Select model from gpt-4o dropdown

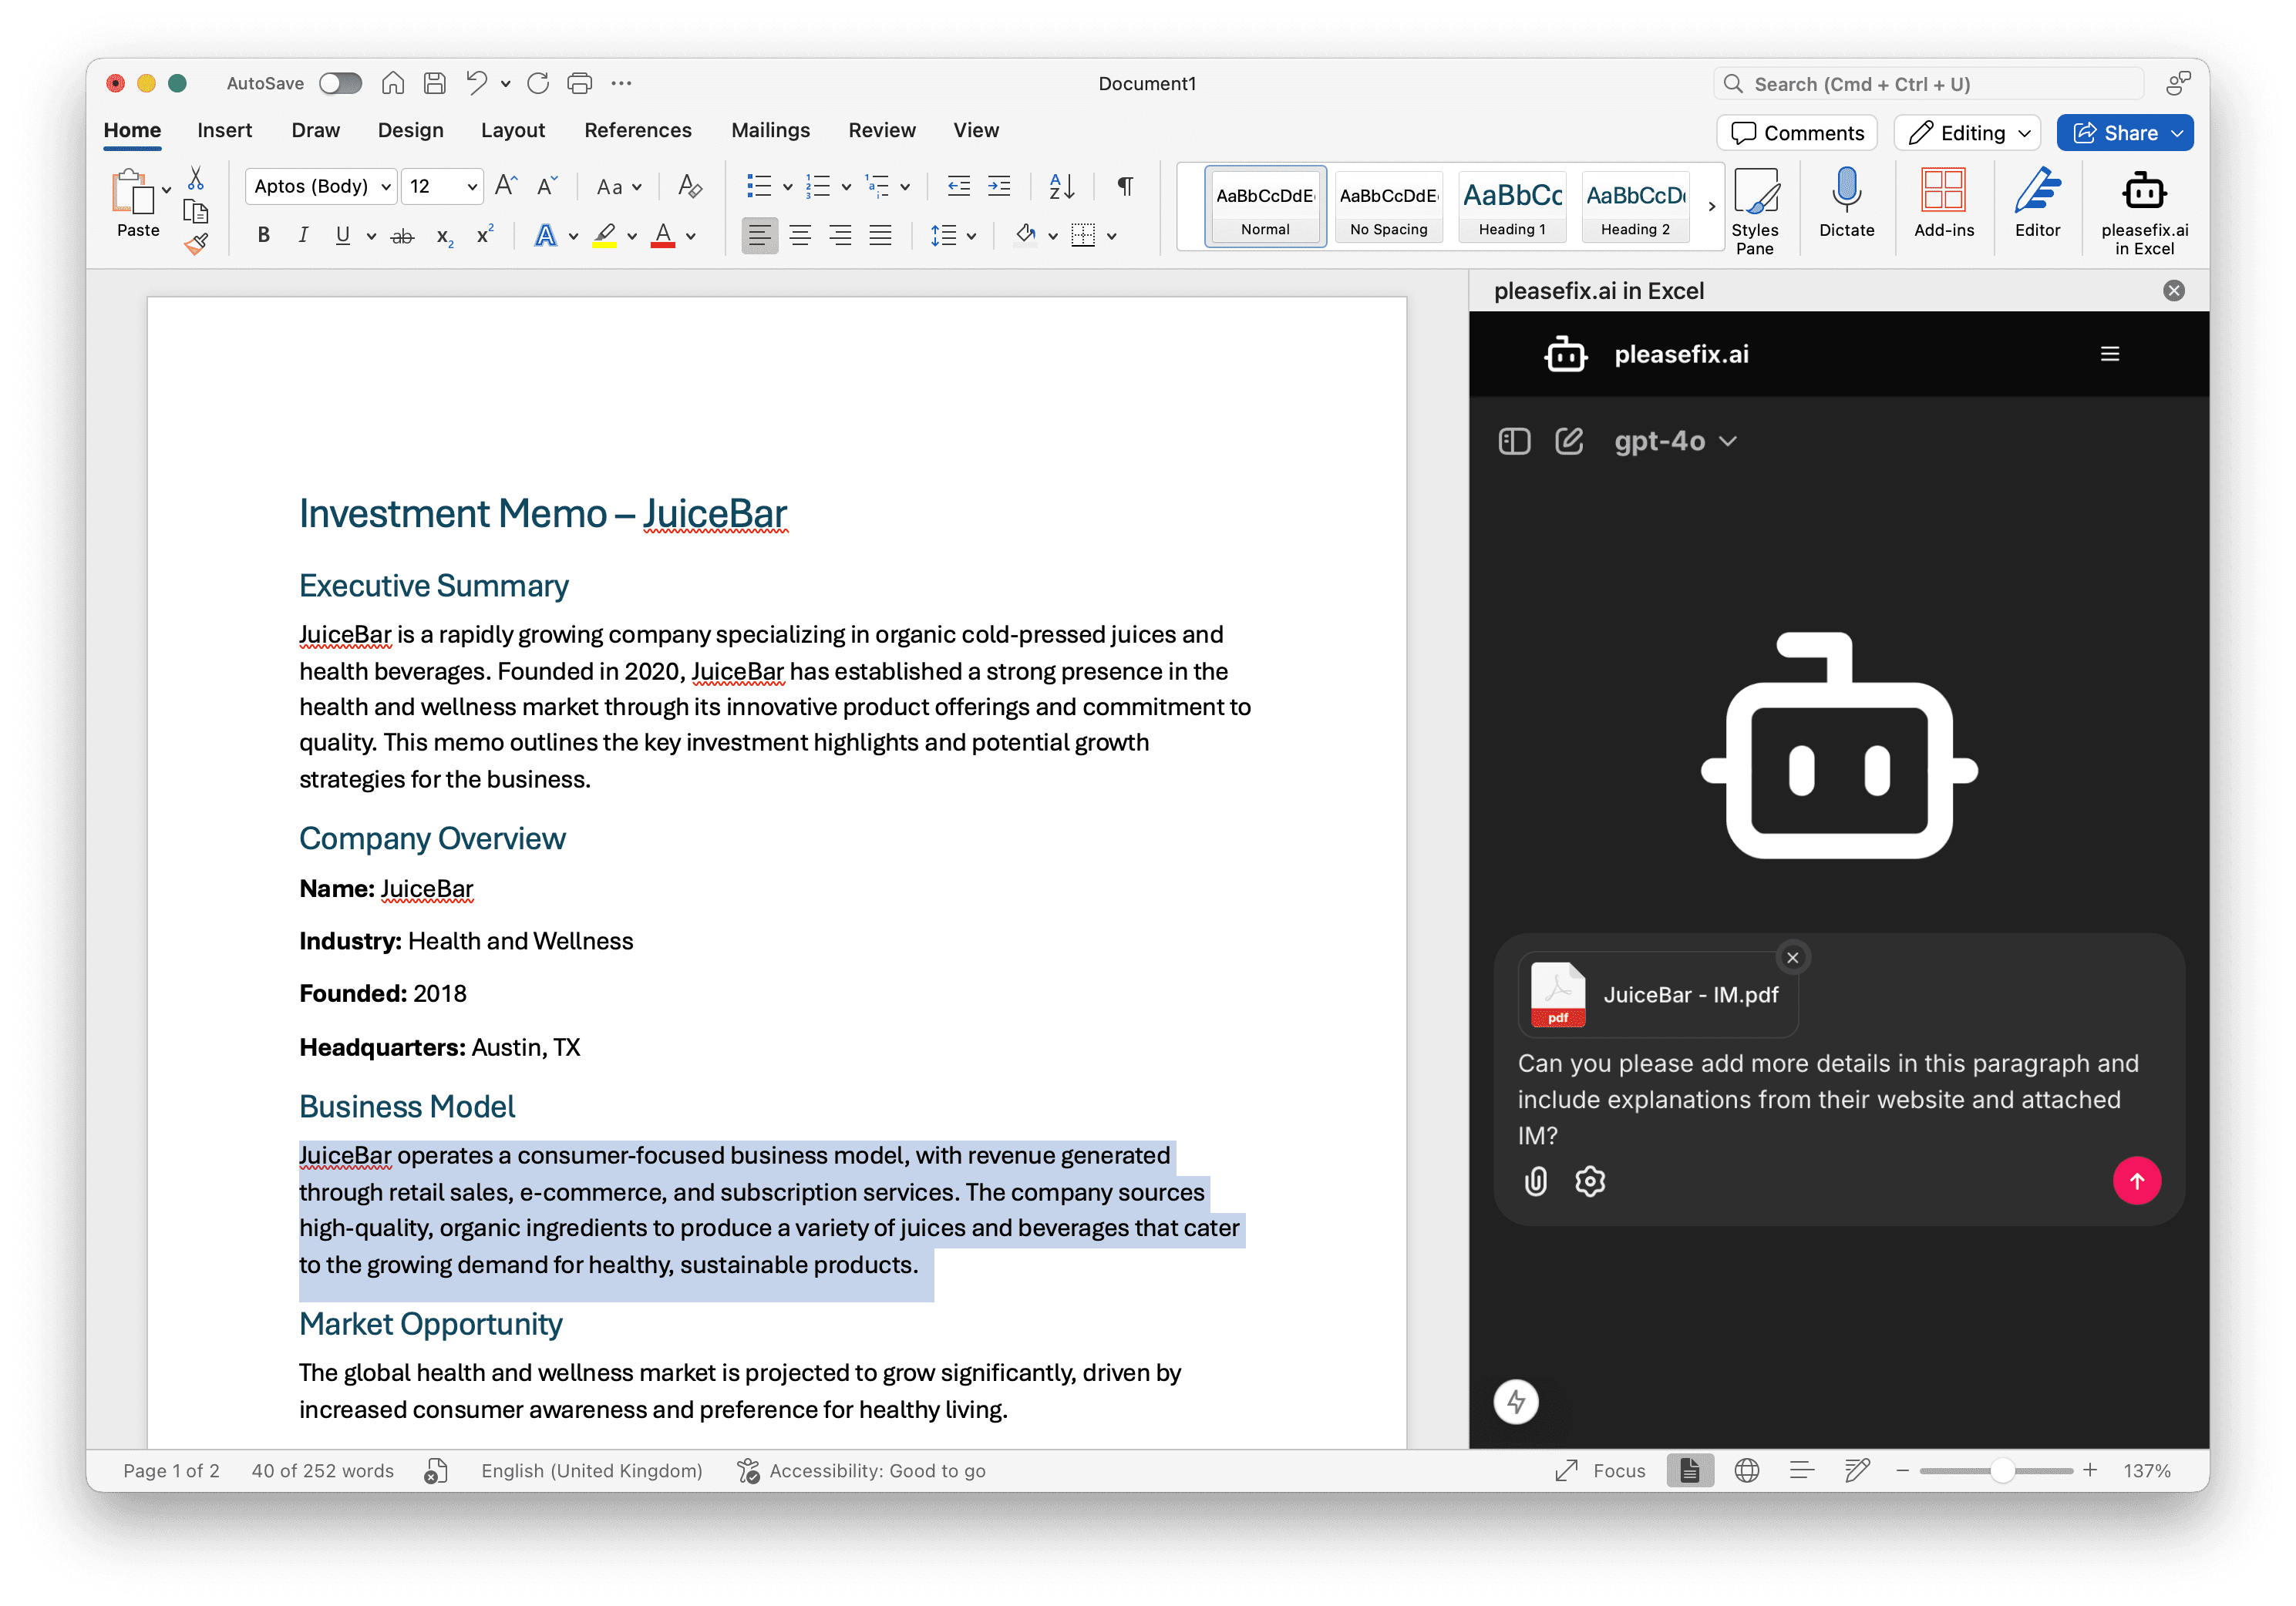1675,441
